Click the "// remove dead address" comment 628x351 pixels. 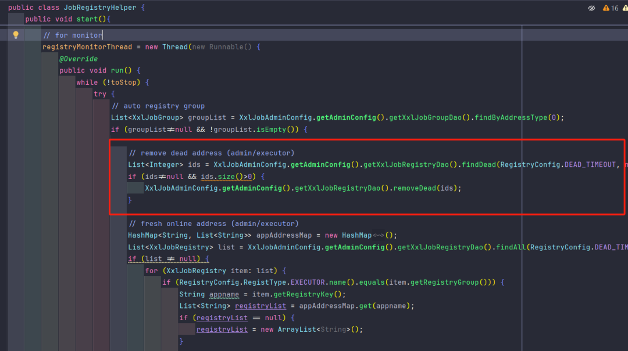click(212, 153)
